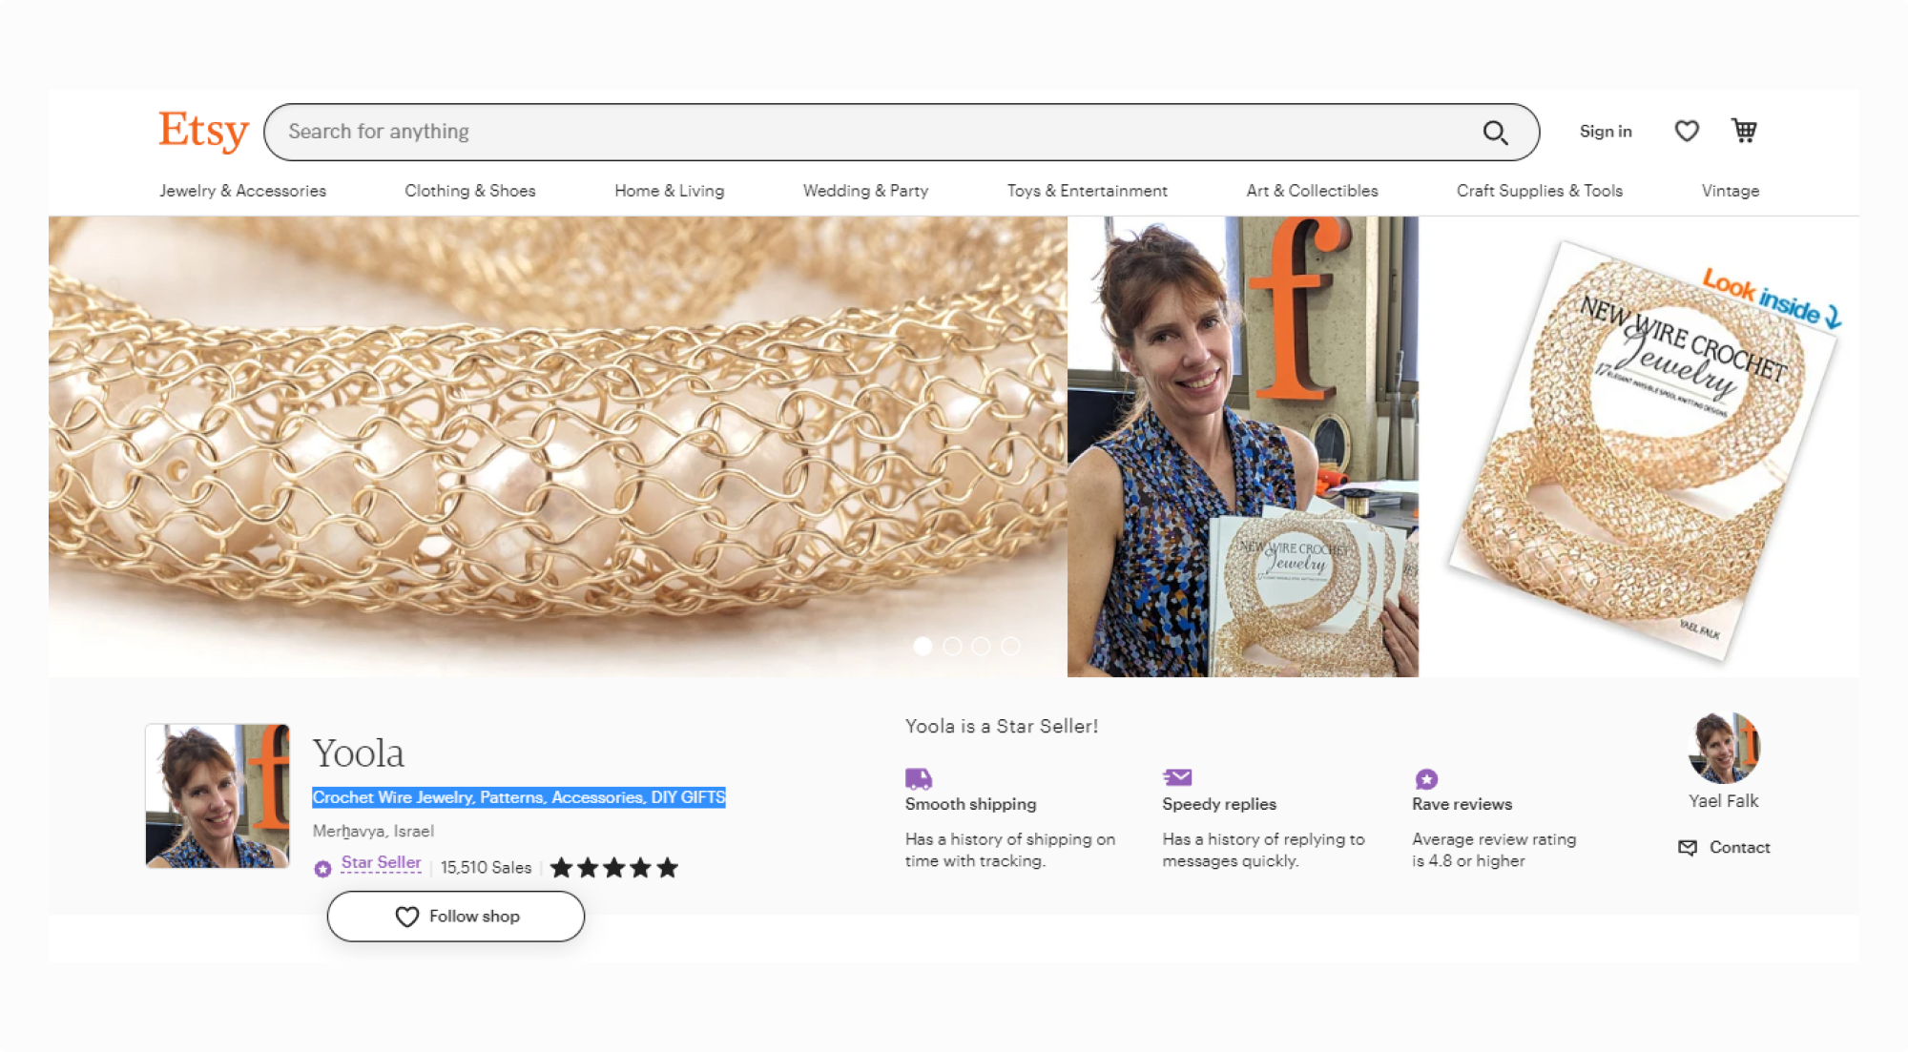1908x1052 pixels.
Task: Click the five-star shop rating
Action: coord(614,867)
